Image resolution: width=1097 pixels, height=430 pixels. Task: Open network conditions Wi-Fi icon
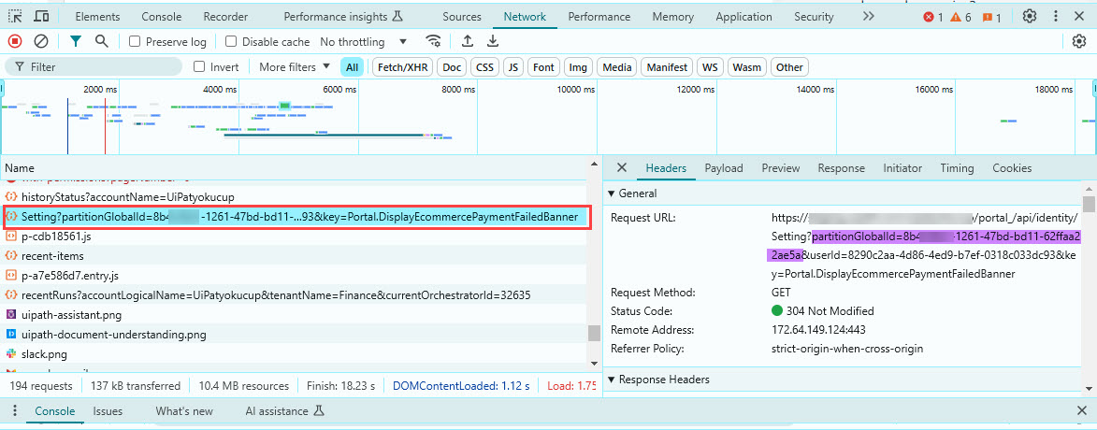[x=433, y=41]
